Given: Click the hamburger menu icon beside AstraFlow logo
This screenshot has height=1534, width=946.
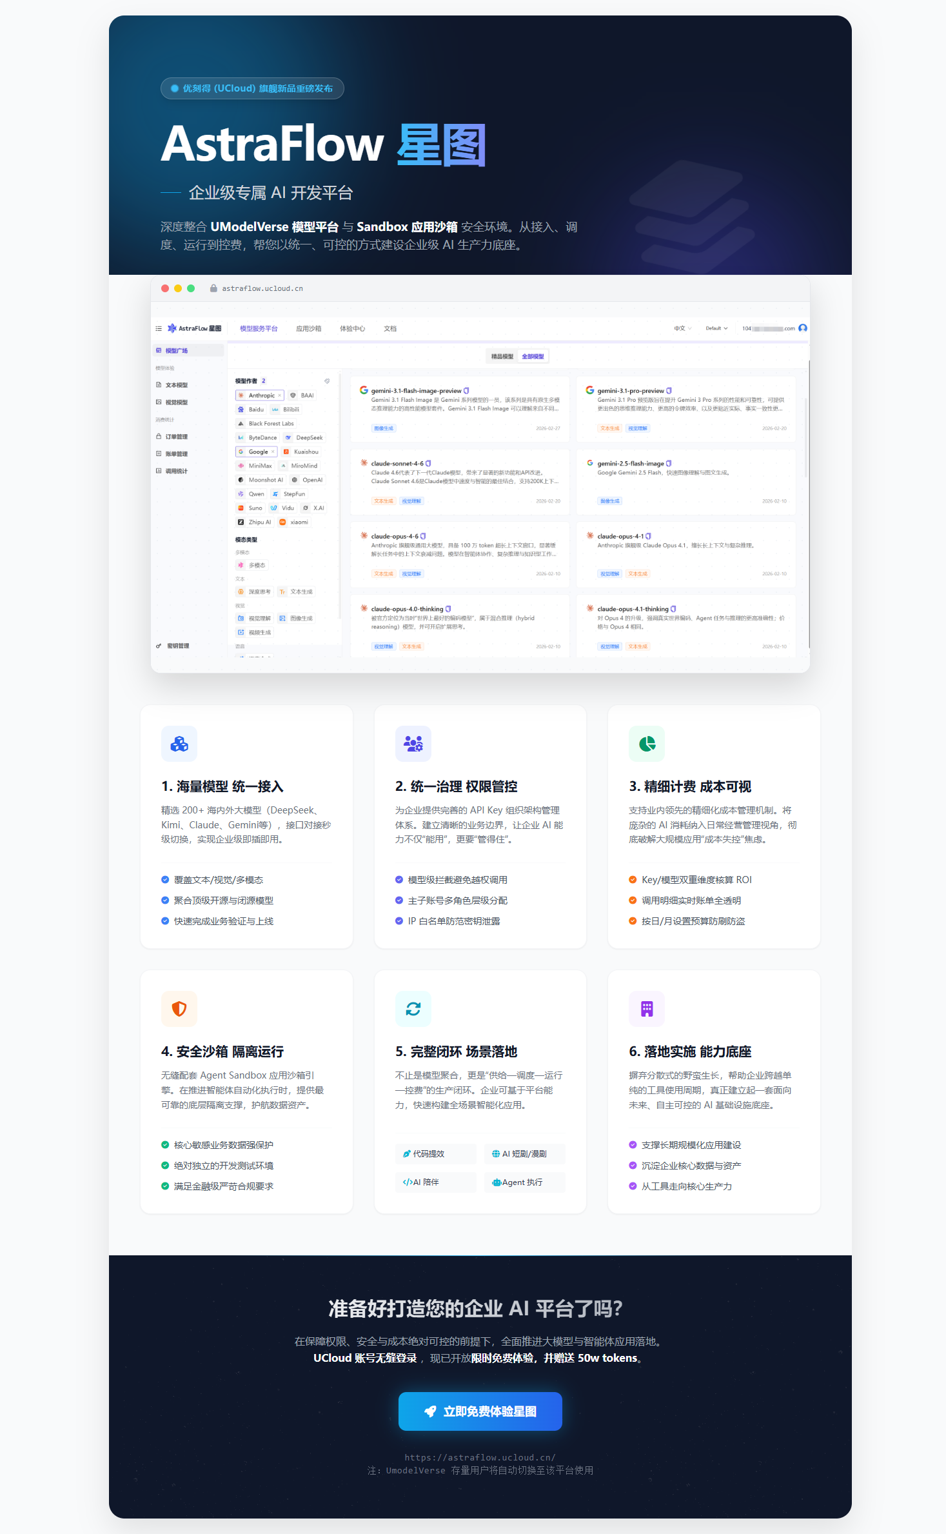Looking at the screenshot, I should click(x=159, y=329).
